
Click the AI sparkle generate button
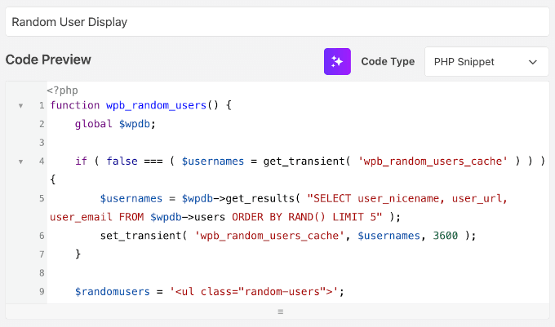[x=337, y=62]
